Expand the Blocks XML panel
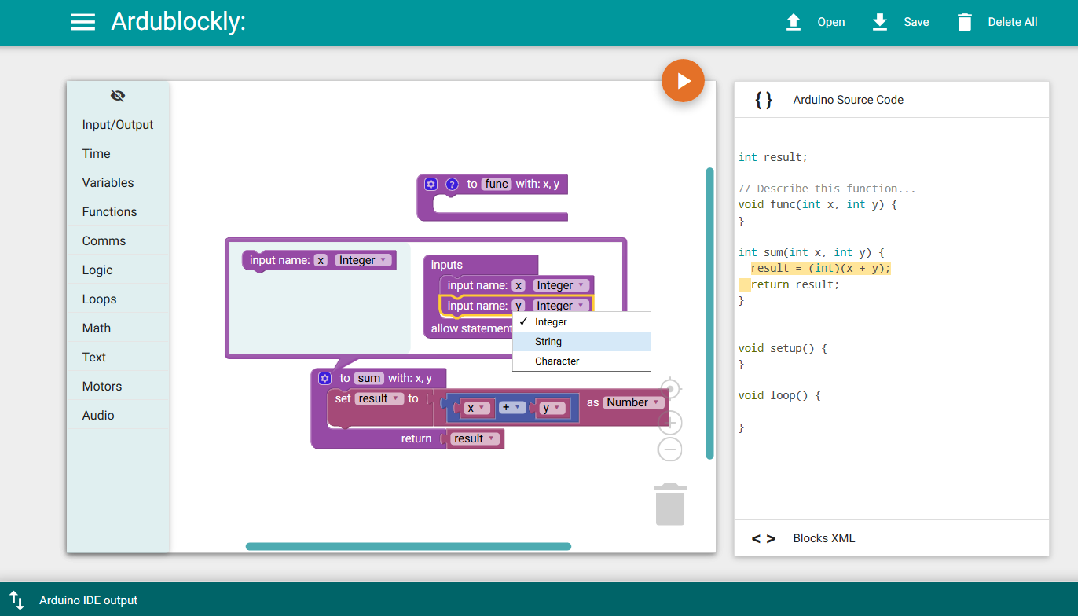This screenshot has width=1078, height=616. tap(892, 538)
